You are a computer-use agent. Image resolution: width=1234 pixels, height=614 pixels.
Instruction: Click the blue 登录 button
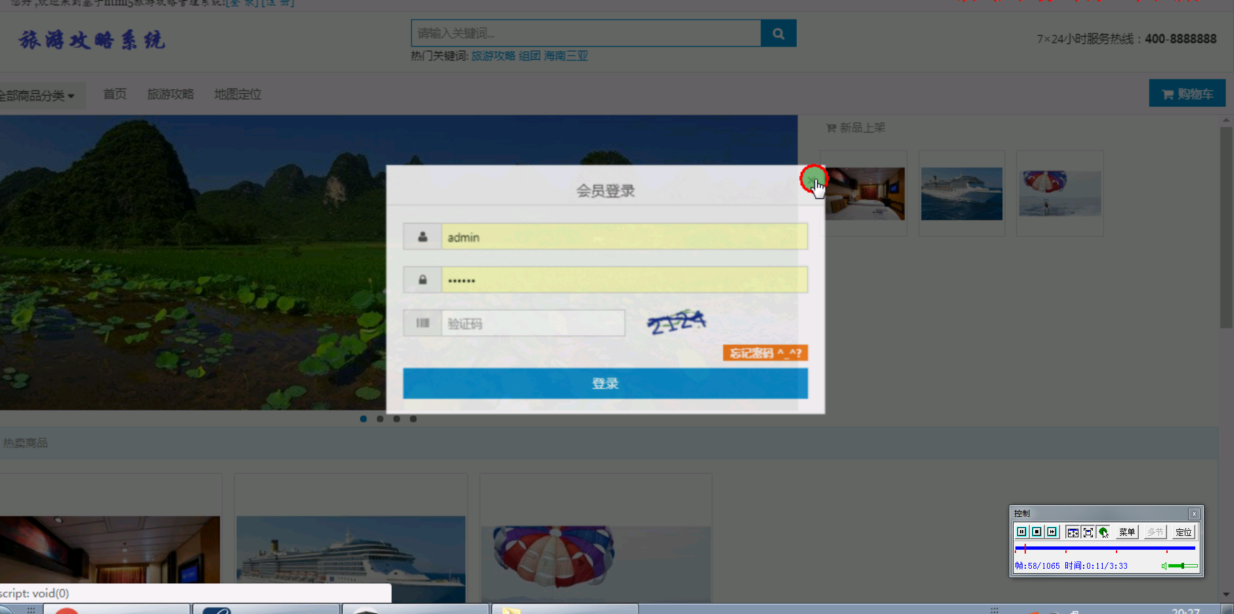[605, 383]
